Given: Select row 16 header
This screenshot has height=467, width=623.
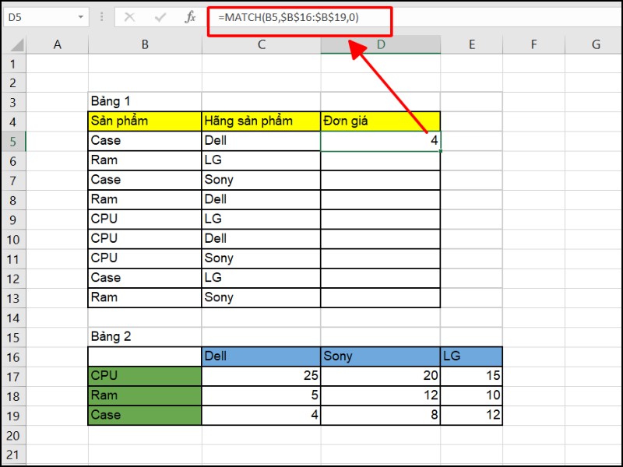Looking at the screenshot, I should [x=13, y=356].
